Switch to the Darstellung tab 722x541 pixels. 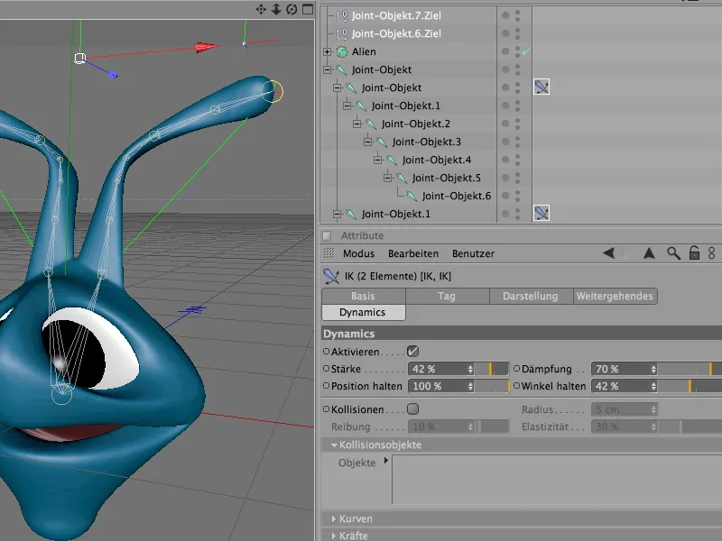pos(531,297)
